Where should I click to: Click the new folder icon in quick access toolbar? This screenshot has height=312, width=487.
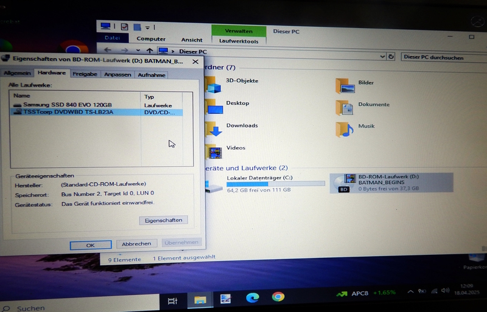[x=137, y=27]
